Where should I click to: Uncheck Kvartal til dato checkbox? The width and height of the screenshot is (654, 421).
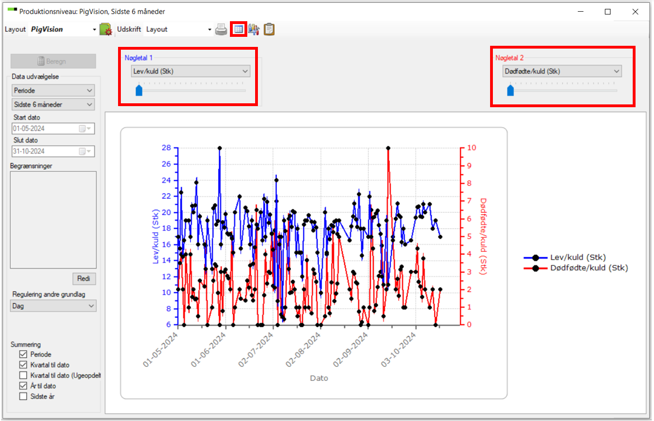click(23, 365)
